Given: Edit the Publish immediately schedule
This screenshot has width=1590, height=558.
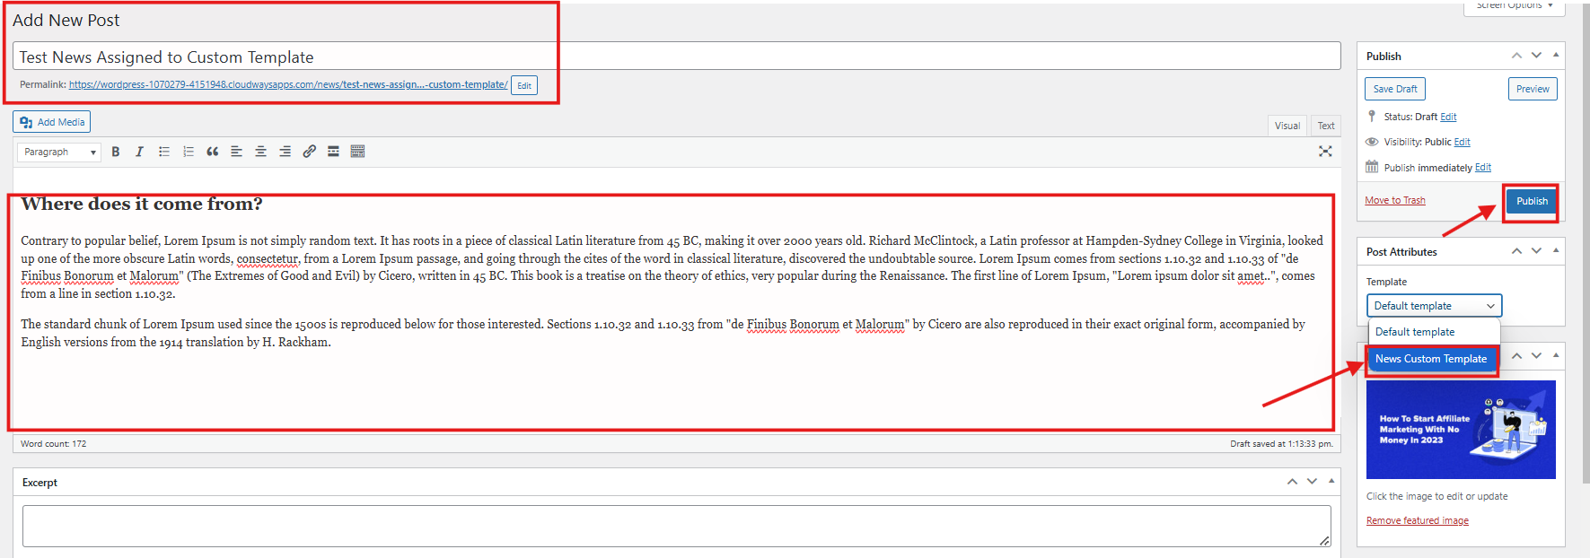Looking at the screenshot, I should [x=1483, y=167].
